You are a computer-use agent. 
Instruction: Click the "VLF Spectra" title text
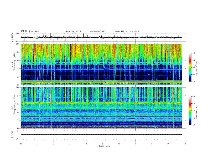[30, 32]
